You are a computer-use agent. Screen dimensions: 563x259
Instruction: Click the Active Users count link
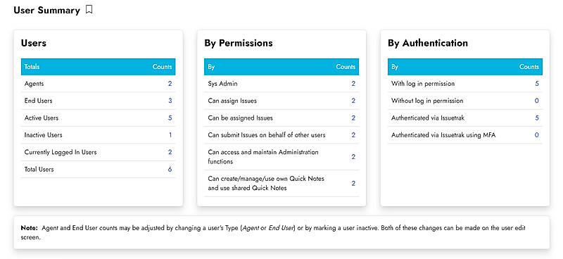(x=170, y=118)
